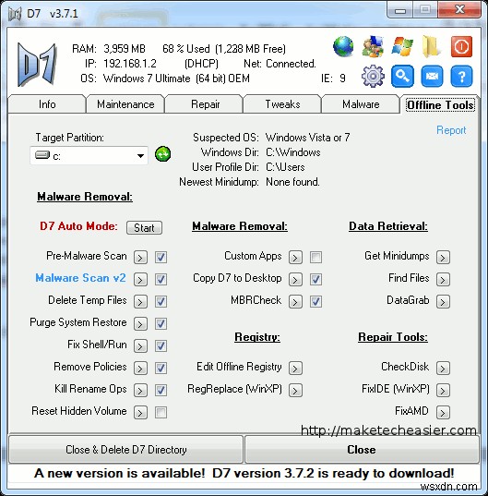Click the Start button for D7 Auto Mode
The height and width of the screenshot is (496, 488).
(x=144, y=227)
